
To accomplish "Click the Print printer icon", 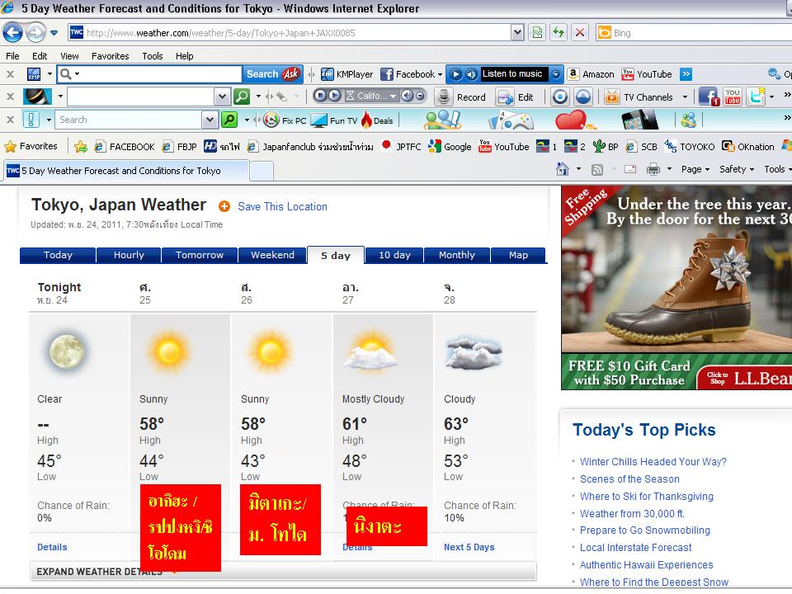I will 653,169.
